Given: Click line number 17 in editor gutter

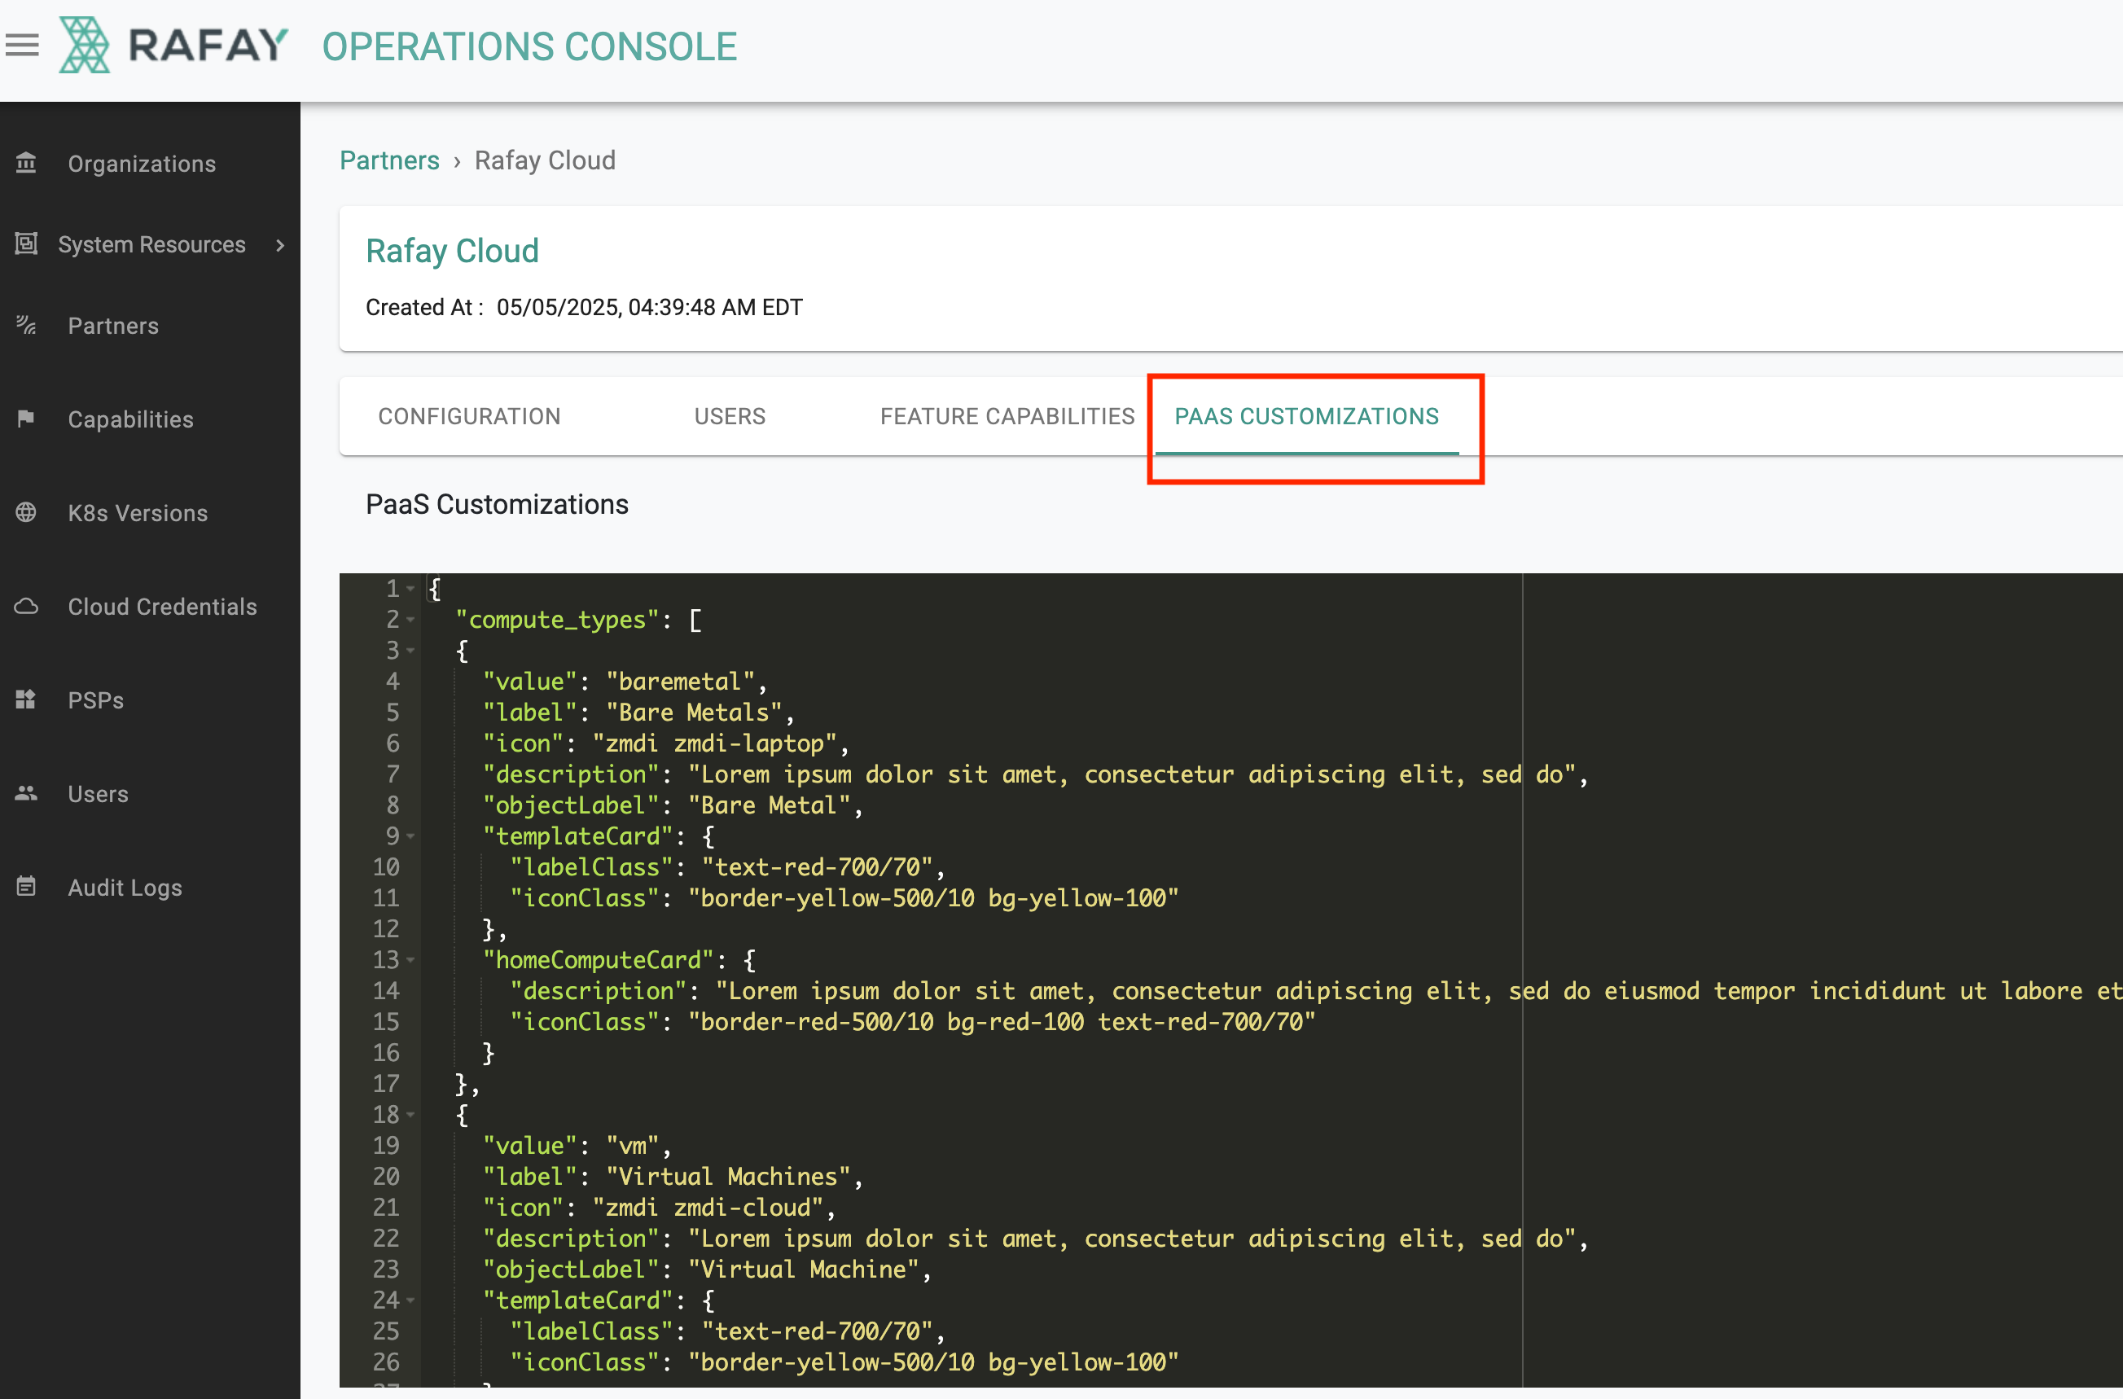Looking at the screenshot, I should (386, 1084).
